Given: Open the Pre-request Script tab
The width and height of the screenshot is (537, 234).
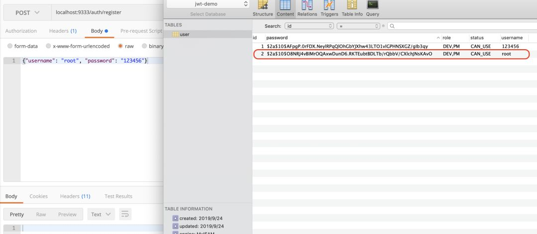Looking at the screenshot, I should [141, 31].
